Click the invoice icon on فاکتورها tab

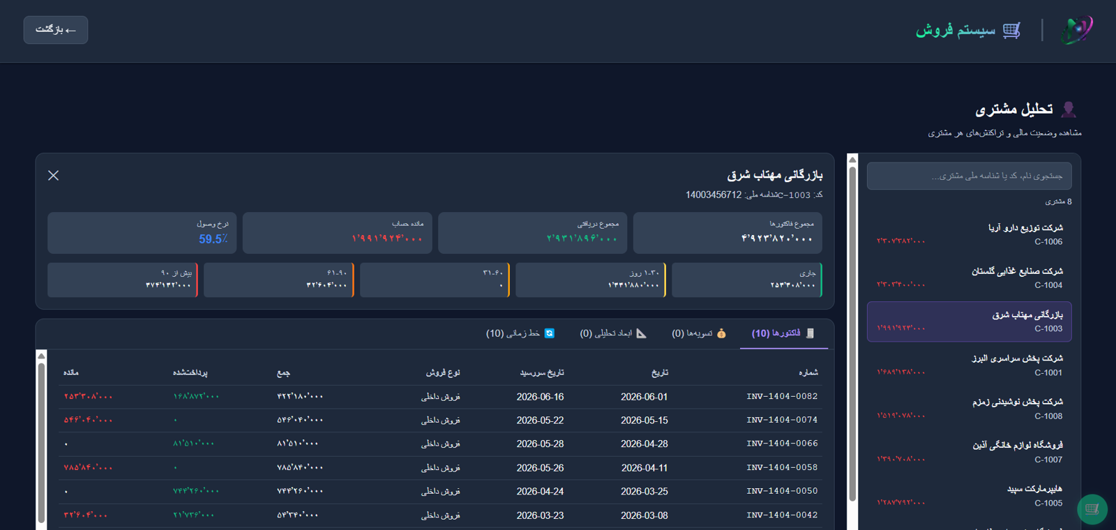[810, 333]
